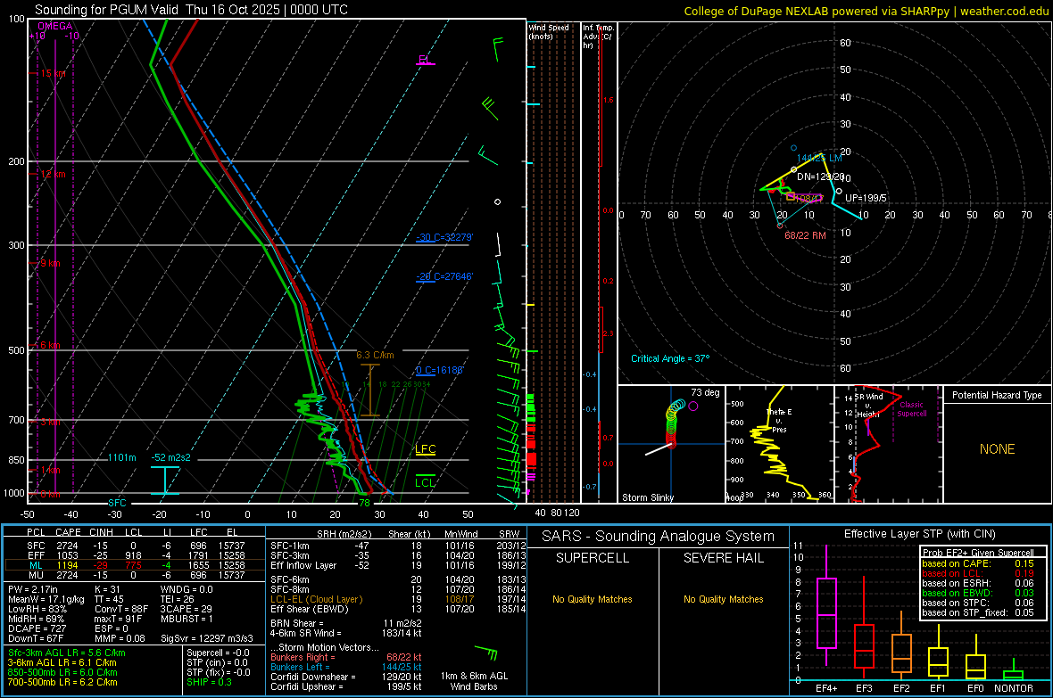Screen dimensions: 1053x698
Task: Select the SFC parcel row in CAPE table
Action: pos(135,546)
